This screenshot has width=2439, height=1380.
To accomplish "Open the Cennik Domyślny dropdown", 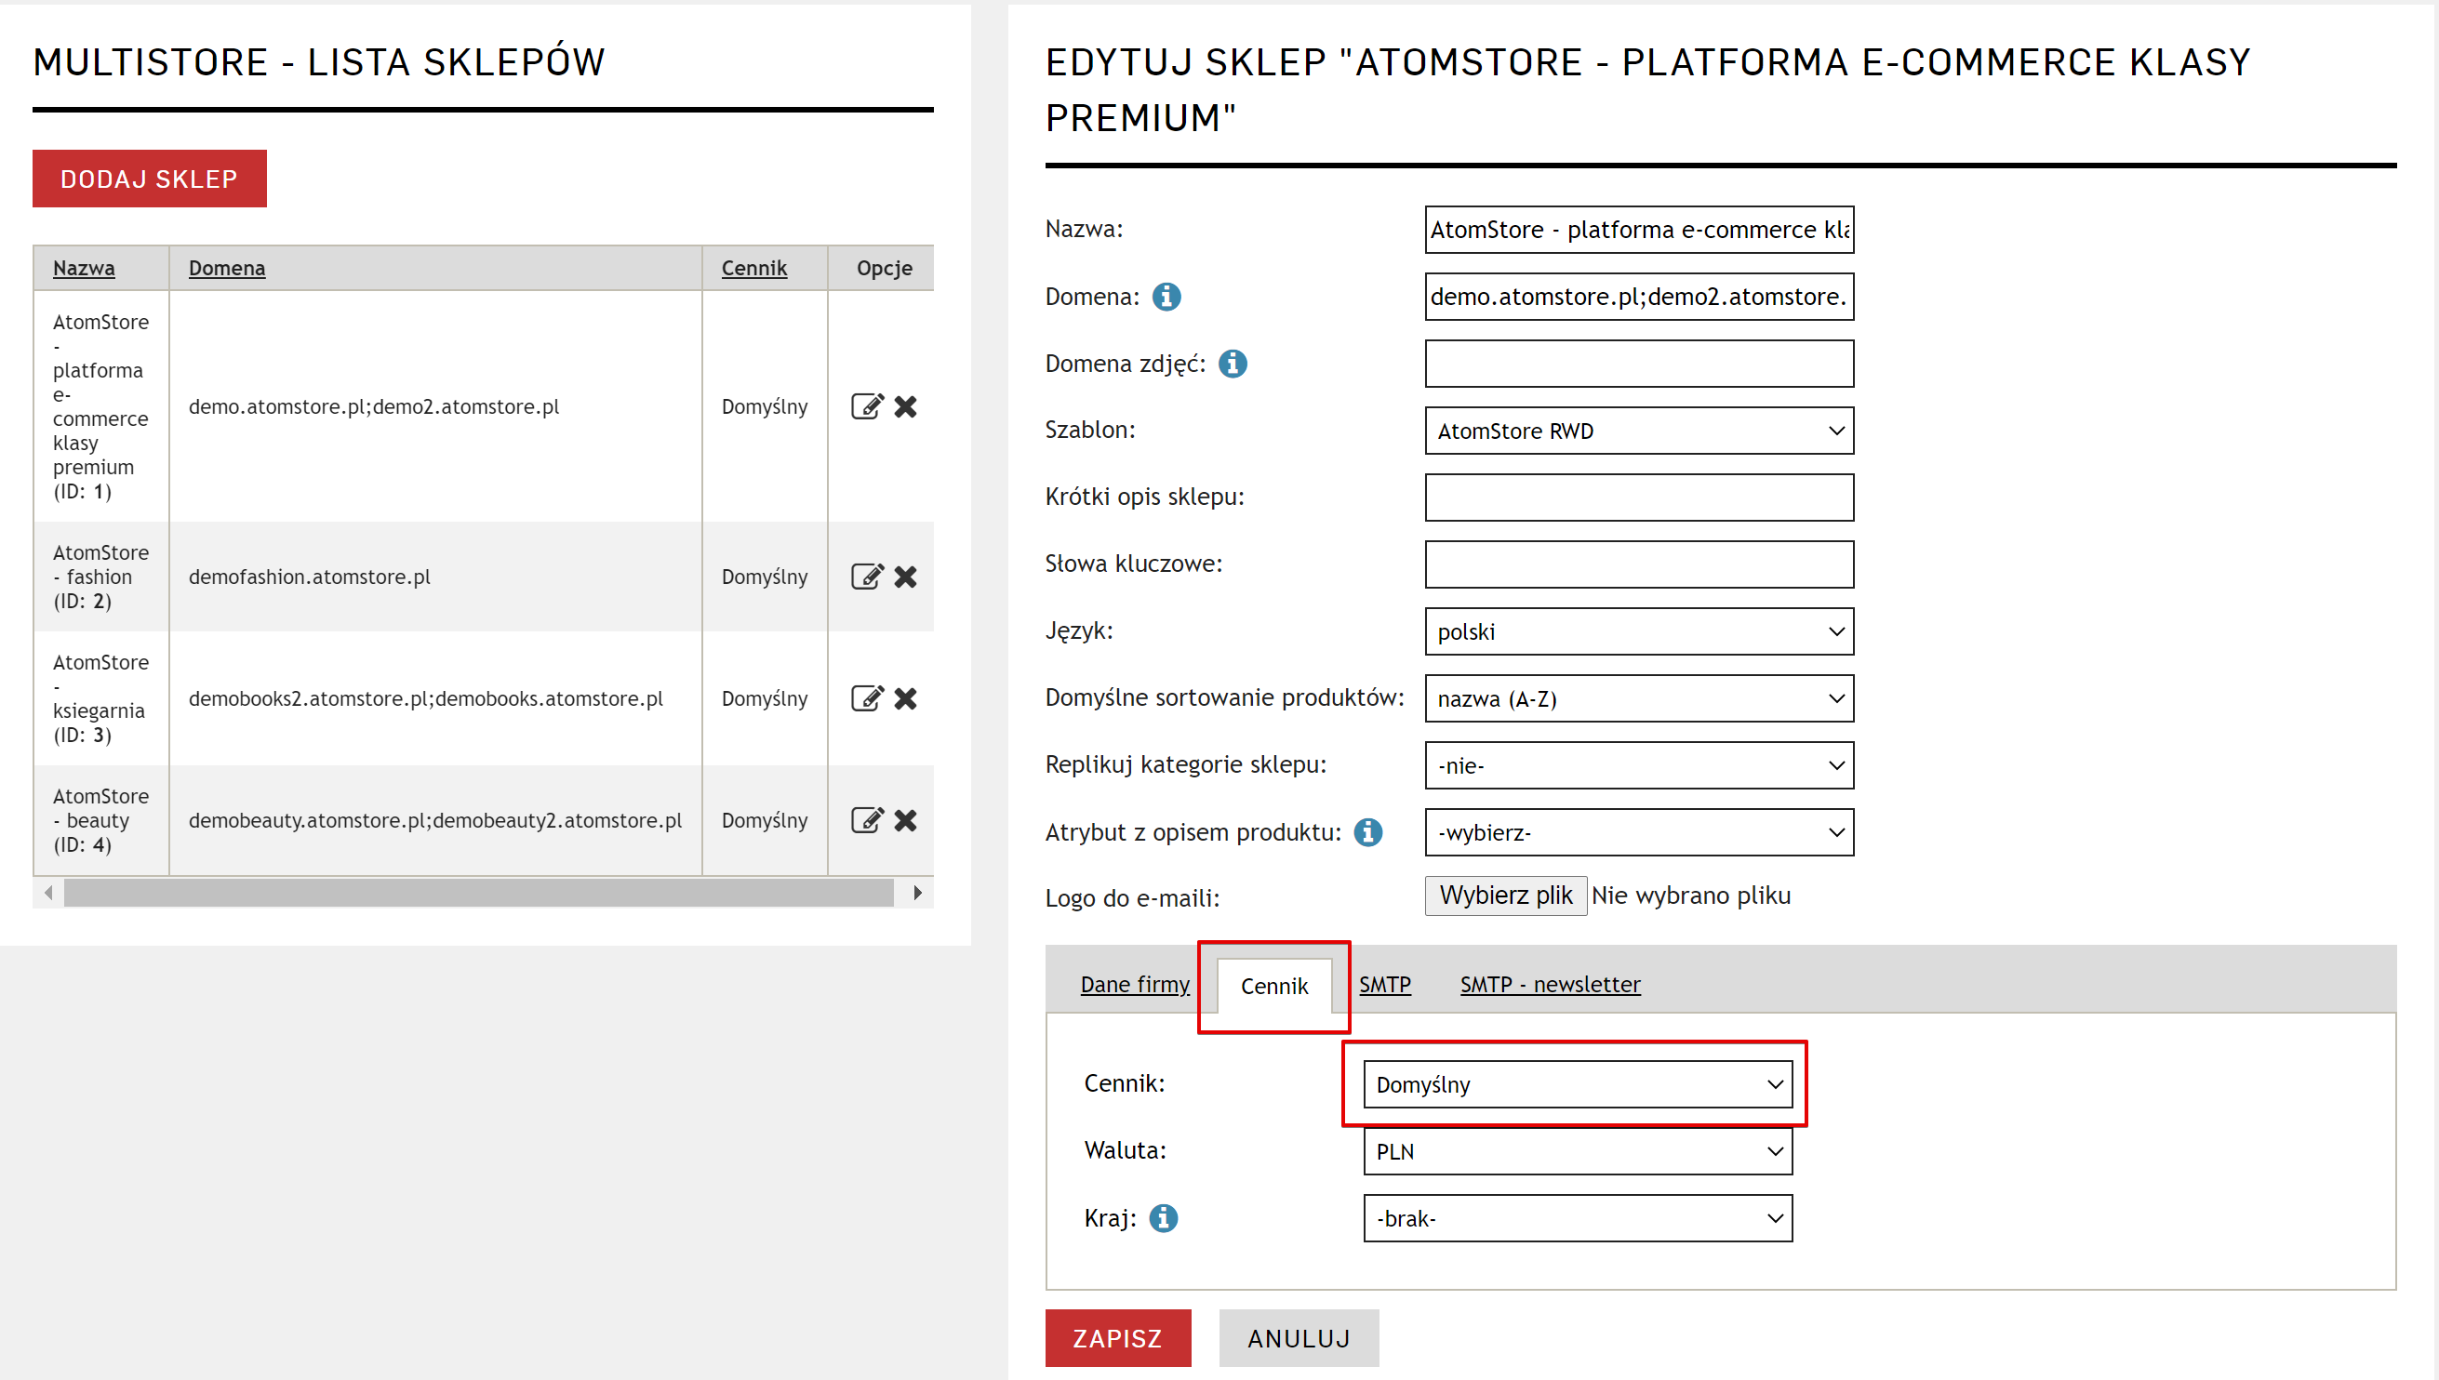I will (x=1577, y=1084).
